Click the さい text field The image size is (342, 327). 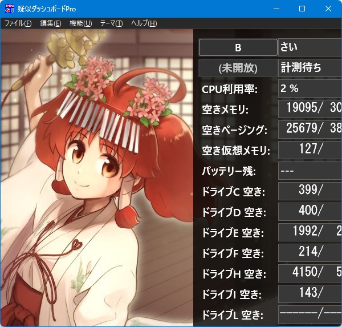tap(310, 46)
